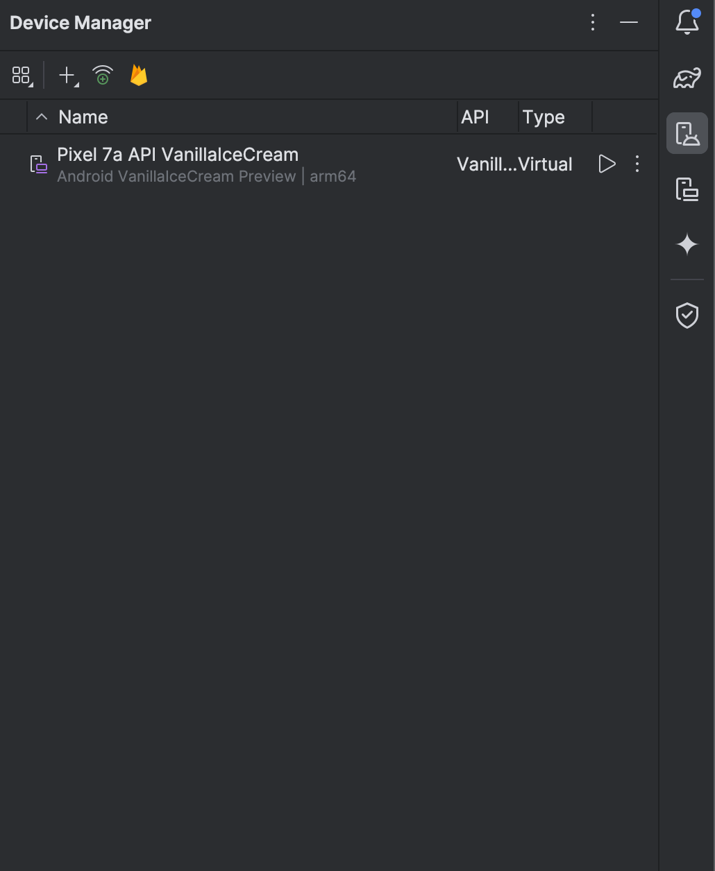Open the Gradle tool window
This screenshot has height=871, width=715.
point(687,78)
